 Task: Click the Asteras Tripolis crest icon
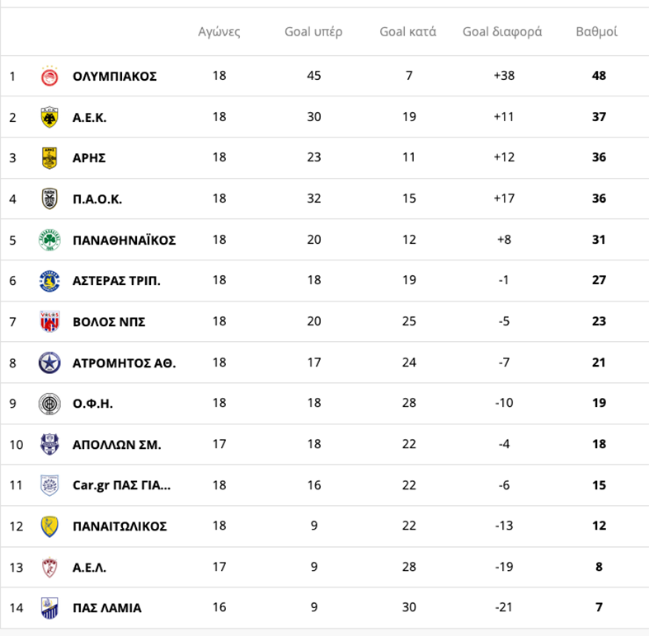click(50, 281)
